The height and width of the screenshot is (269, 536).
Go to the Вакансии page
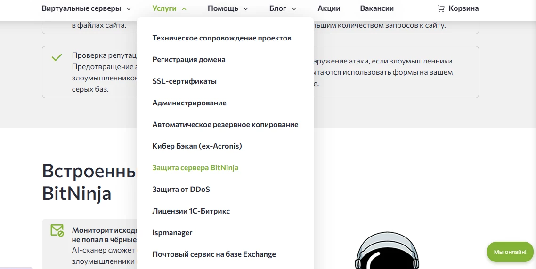pyautogui.click(x=377, y=8)
